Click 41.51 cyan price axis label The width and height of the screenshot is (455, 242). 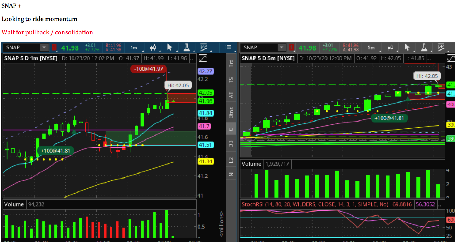tap(205, 145)
